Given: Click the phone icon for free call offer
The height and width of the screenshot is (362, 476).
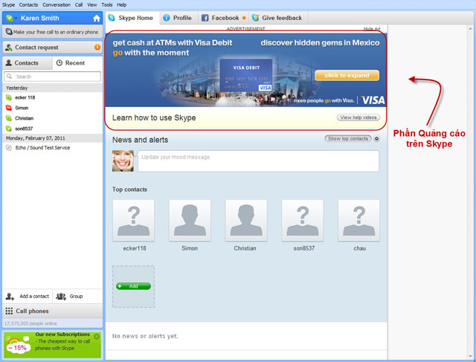Looking at the screenshot, I should click(x=9, y=31).
